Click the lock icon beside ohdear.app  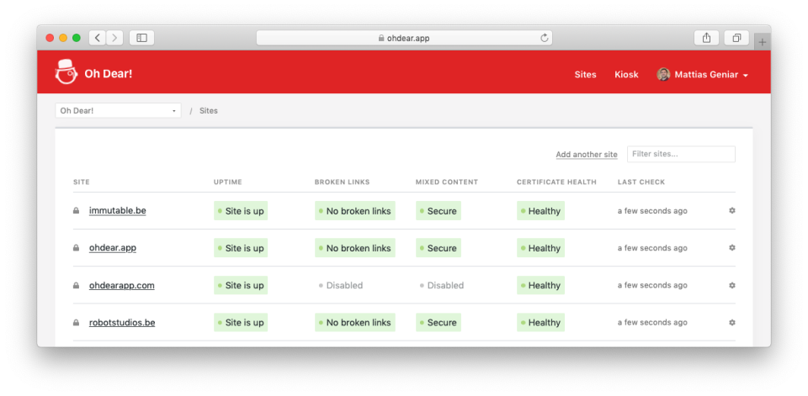click(77, 248)
